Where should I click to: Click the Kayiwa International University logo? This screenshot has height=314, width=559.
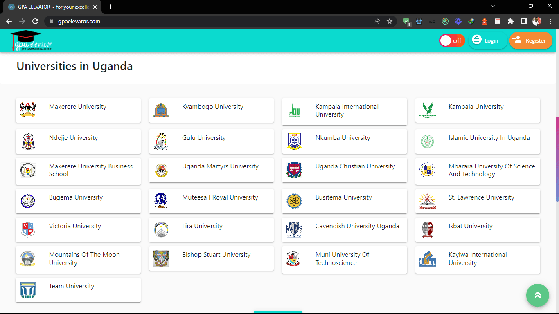coord(428,258)
